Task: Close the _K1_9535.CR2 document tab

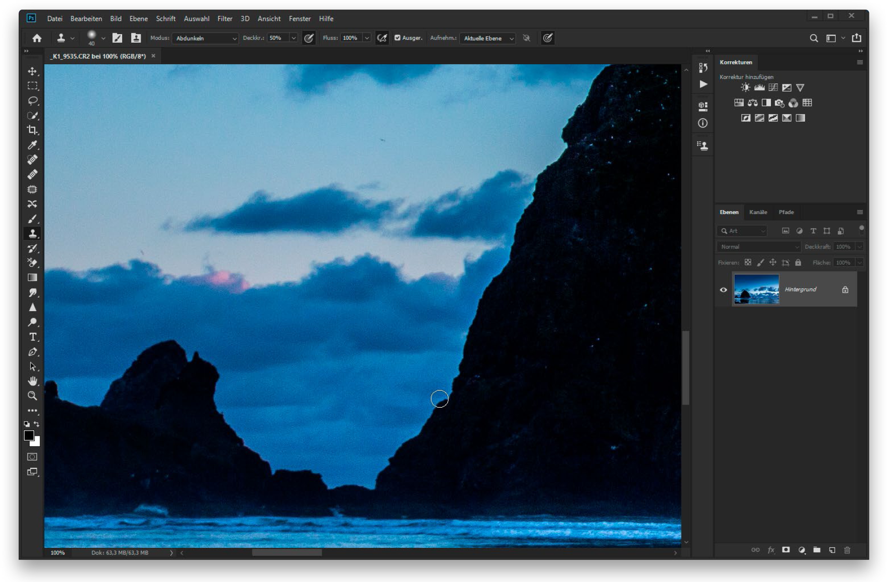Action: tap(153, 56)
